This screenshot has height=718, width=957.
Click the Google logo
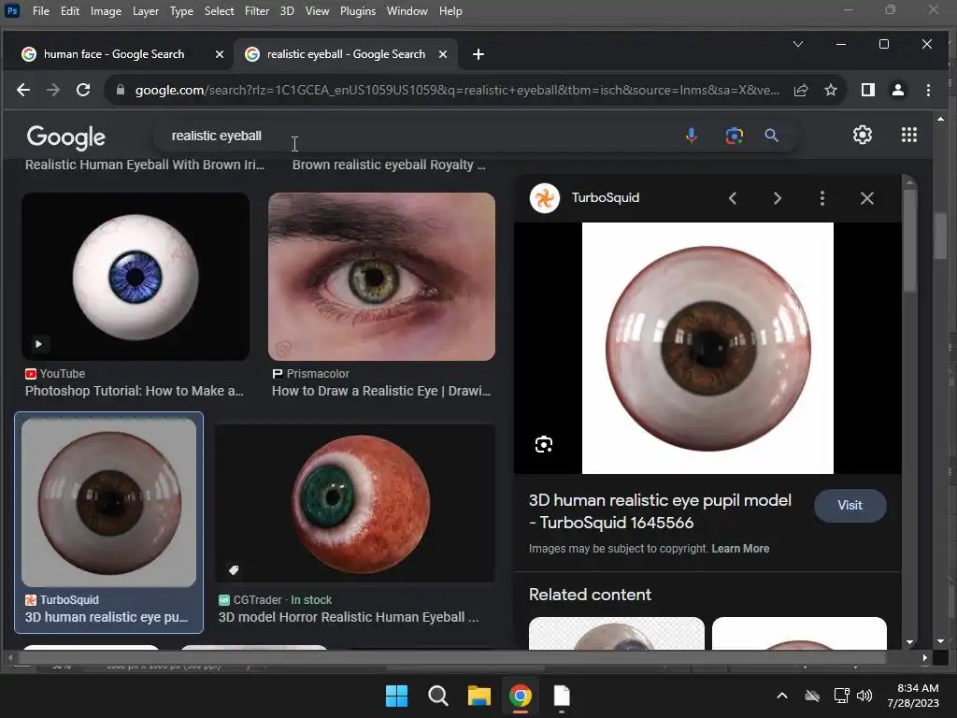coord(66,137)
